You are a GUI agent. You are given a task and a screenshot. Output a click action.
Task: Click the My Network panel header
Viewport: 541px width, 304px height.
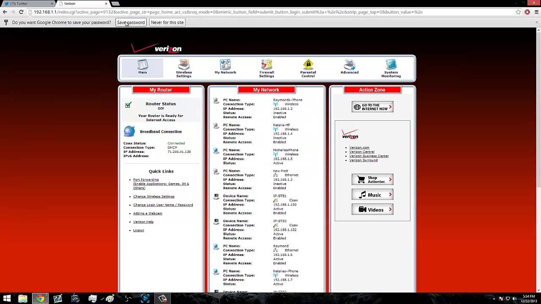click(x=266, y=90)
